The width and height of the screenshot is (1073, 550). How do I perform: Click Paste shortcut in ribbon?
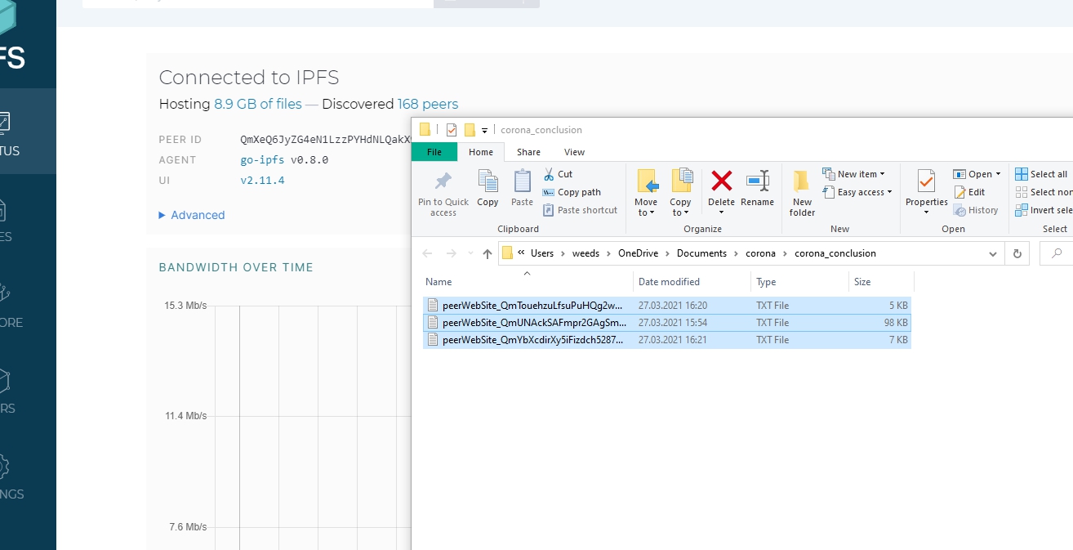(x=580, y=210)
